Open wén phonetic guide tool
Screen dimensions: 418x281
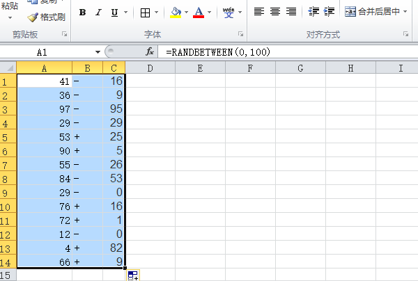pyautogui.click(x=229, y=13)
